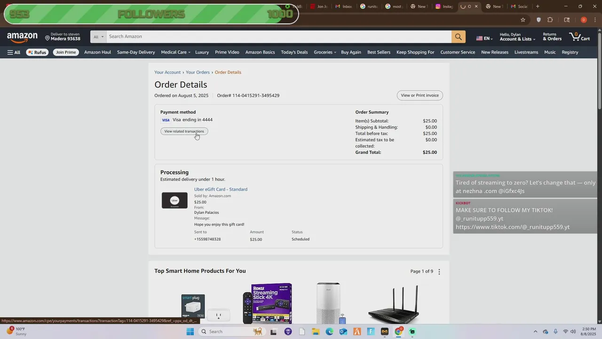
Task: Switch to the Social Gmail tab
Action: click(519, 7)
